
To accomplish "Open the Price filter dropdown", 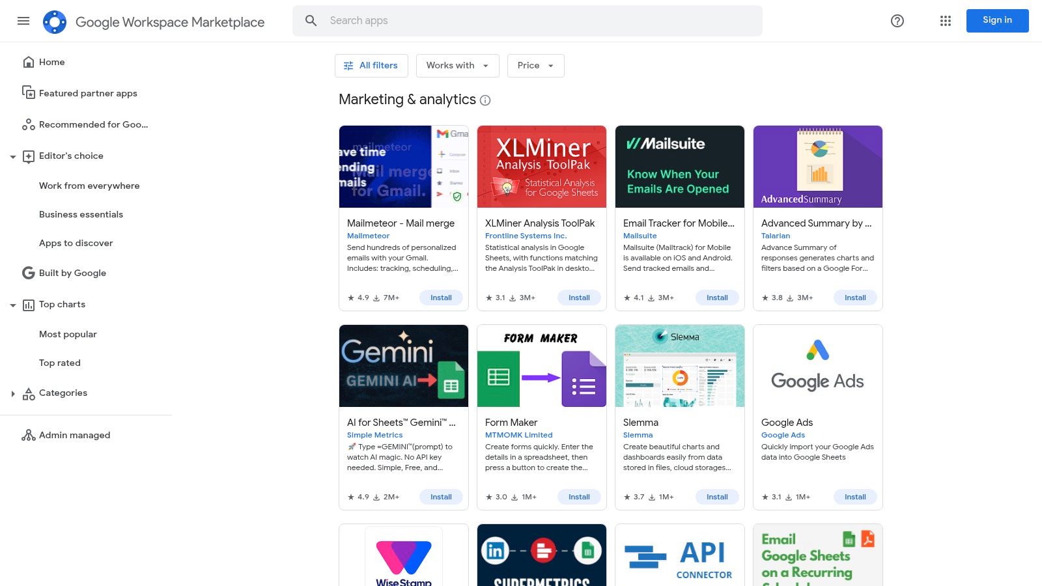I will 535,66.
